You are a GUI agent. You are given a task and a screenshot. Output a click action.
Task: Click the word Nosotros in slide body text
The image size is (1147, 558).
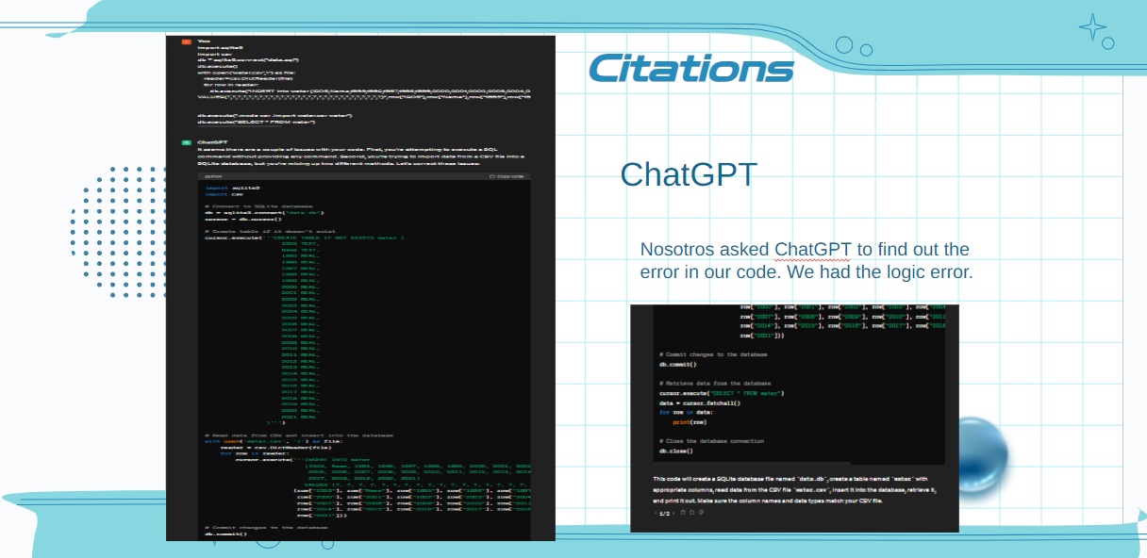coord(677,250)
